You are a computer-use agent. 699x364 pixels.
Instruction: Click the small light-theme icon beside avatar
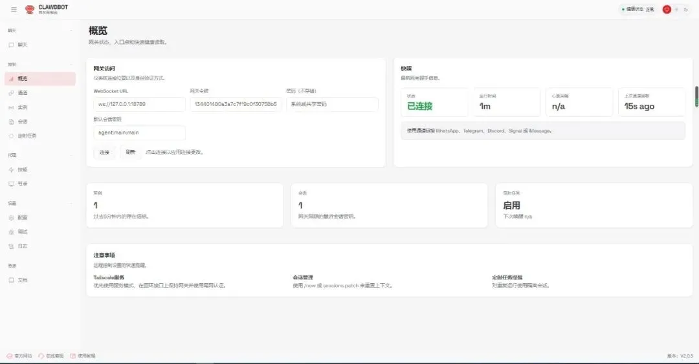coord(677,9)
